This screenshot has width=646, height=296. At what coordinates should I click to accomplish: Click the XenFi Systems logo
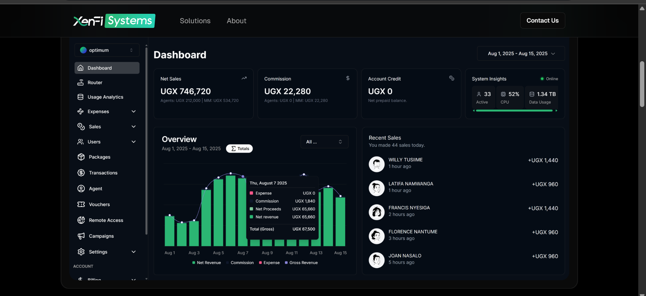click(114, 21)
